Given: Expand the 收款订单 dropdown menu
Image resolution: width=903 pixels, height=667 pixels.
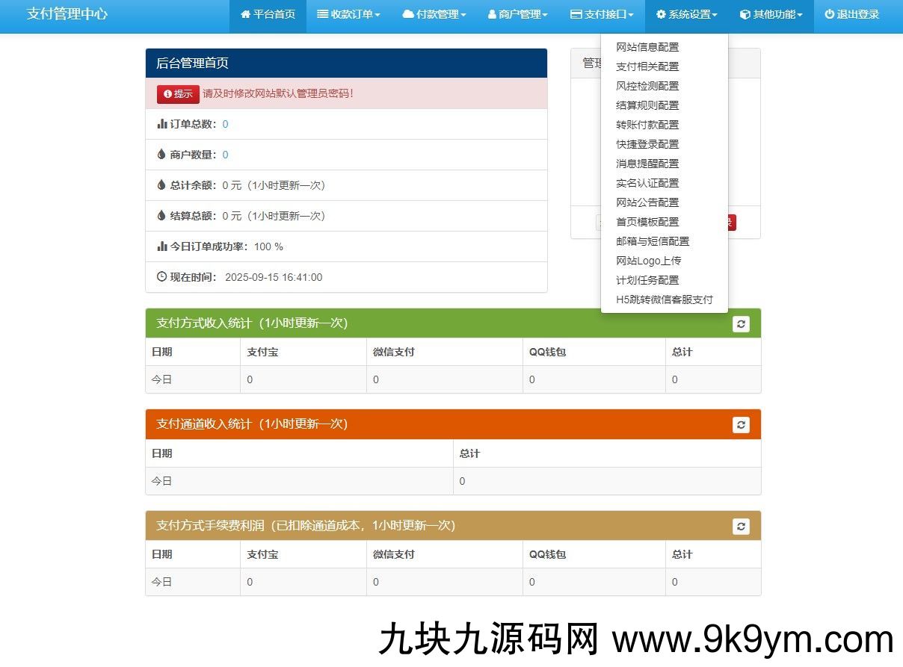Looking at the screenshot, I should tap(348, 15).
